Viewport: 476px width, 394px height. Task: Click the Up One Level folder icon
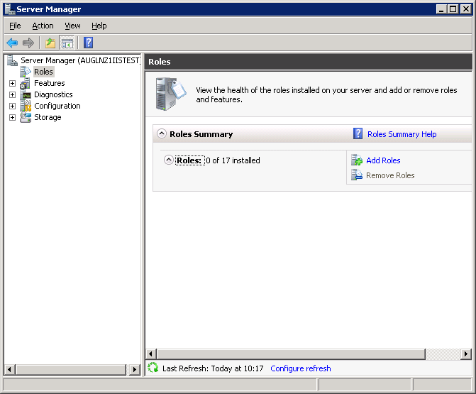pyautogui.click(x=50, y=43)
